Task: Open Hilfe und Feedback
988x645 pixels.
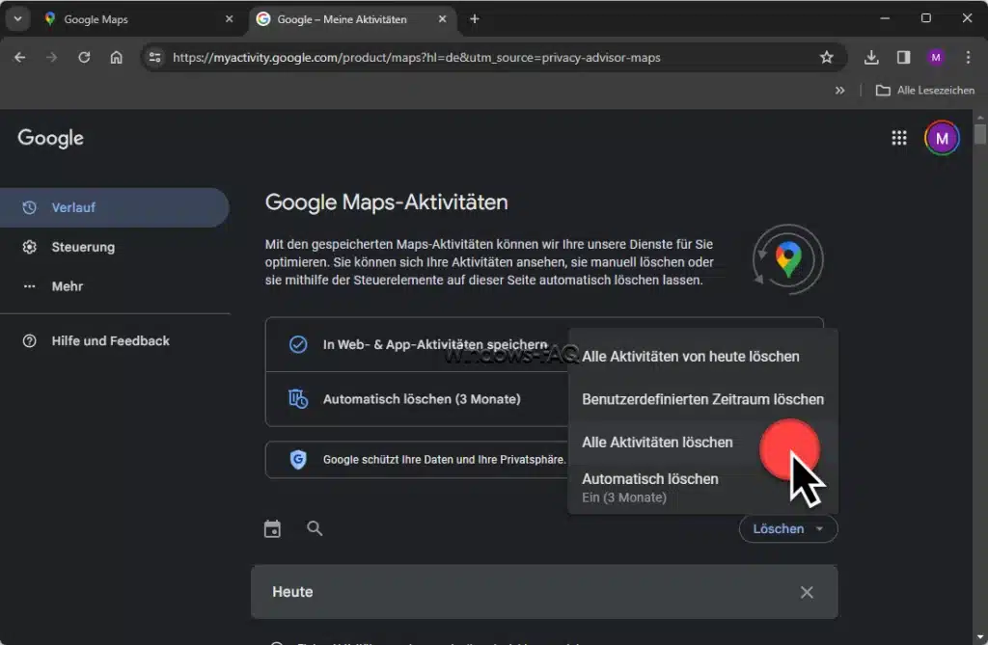Action: [114, 340]
